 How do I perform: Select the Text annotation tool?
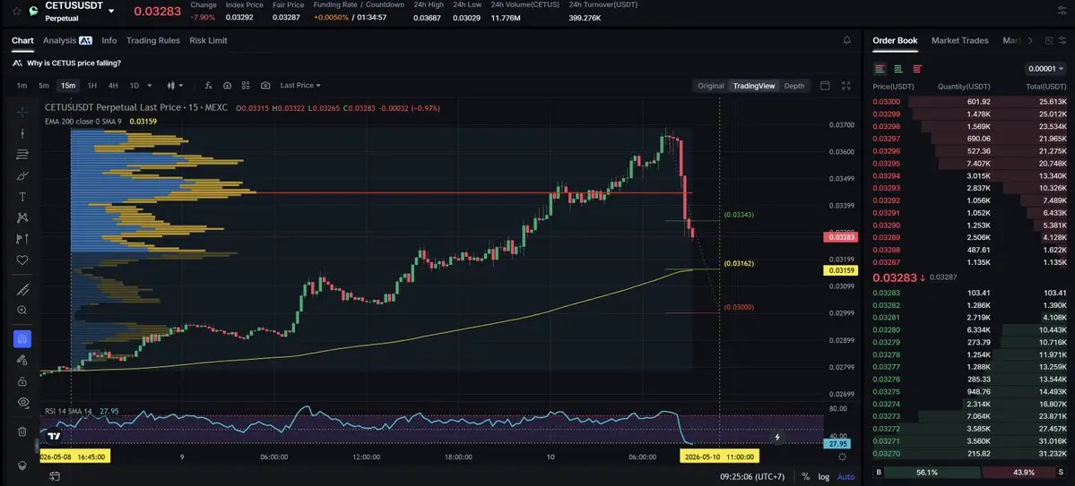coord(22,197)
